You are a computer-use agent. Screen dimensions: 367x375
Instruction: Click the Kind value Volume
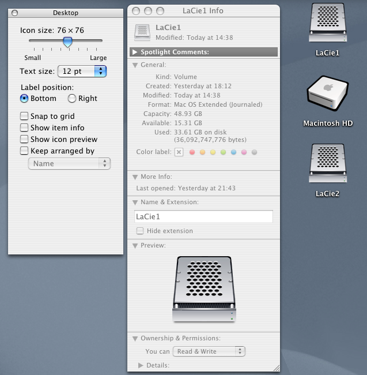pyautogui.click(x=186, y=77)
